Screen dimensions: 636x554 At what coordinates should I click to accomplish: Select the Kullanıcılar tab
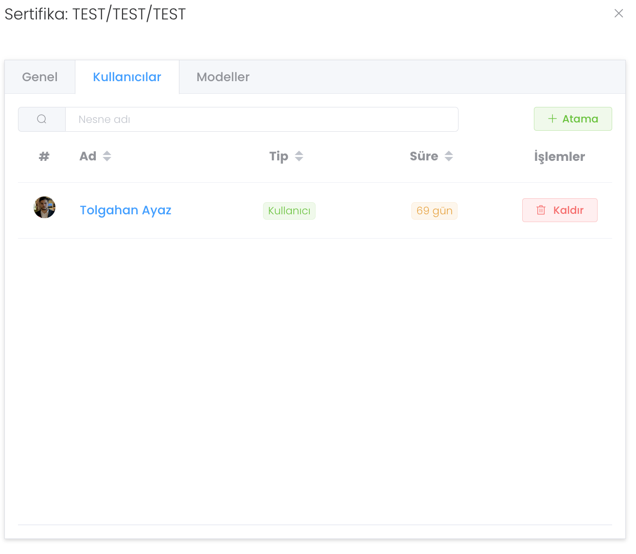pos(127,77)
